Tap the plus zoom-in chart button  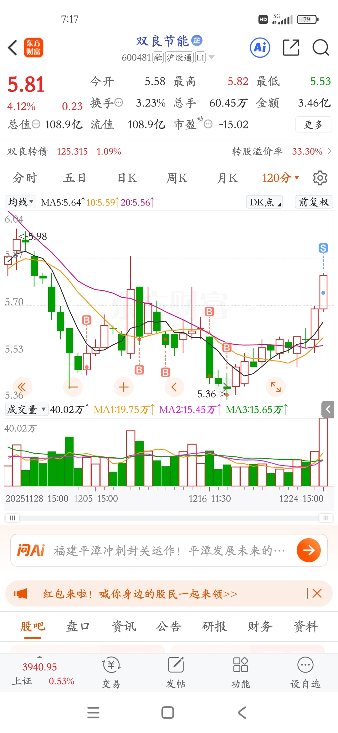(124, 387)
